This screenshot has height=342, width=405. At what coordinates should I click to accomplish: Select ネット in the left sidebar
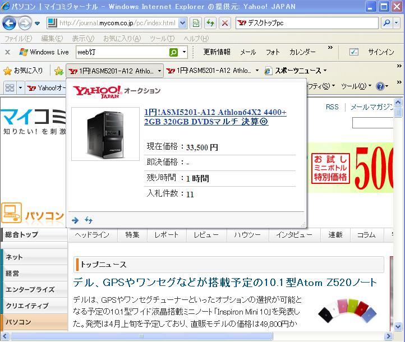pyautogui.click(x=34, y=257)
